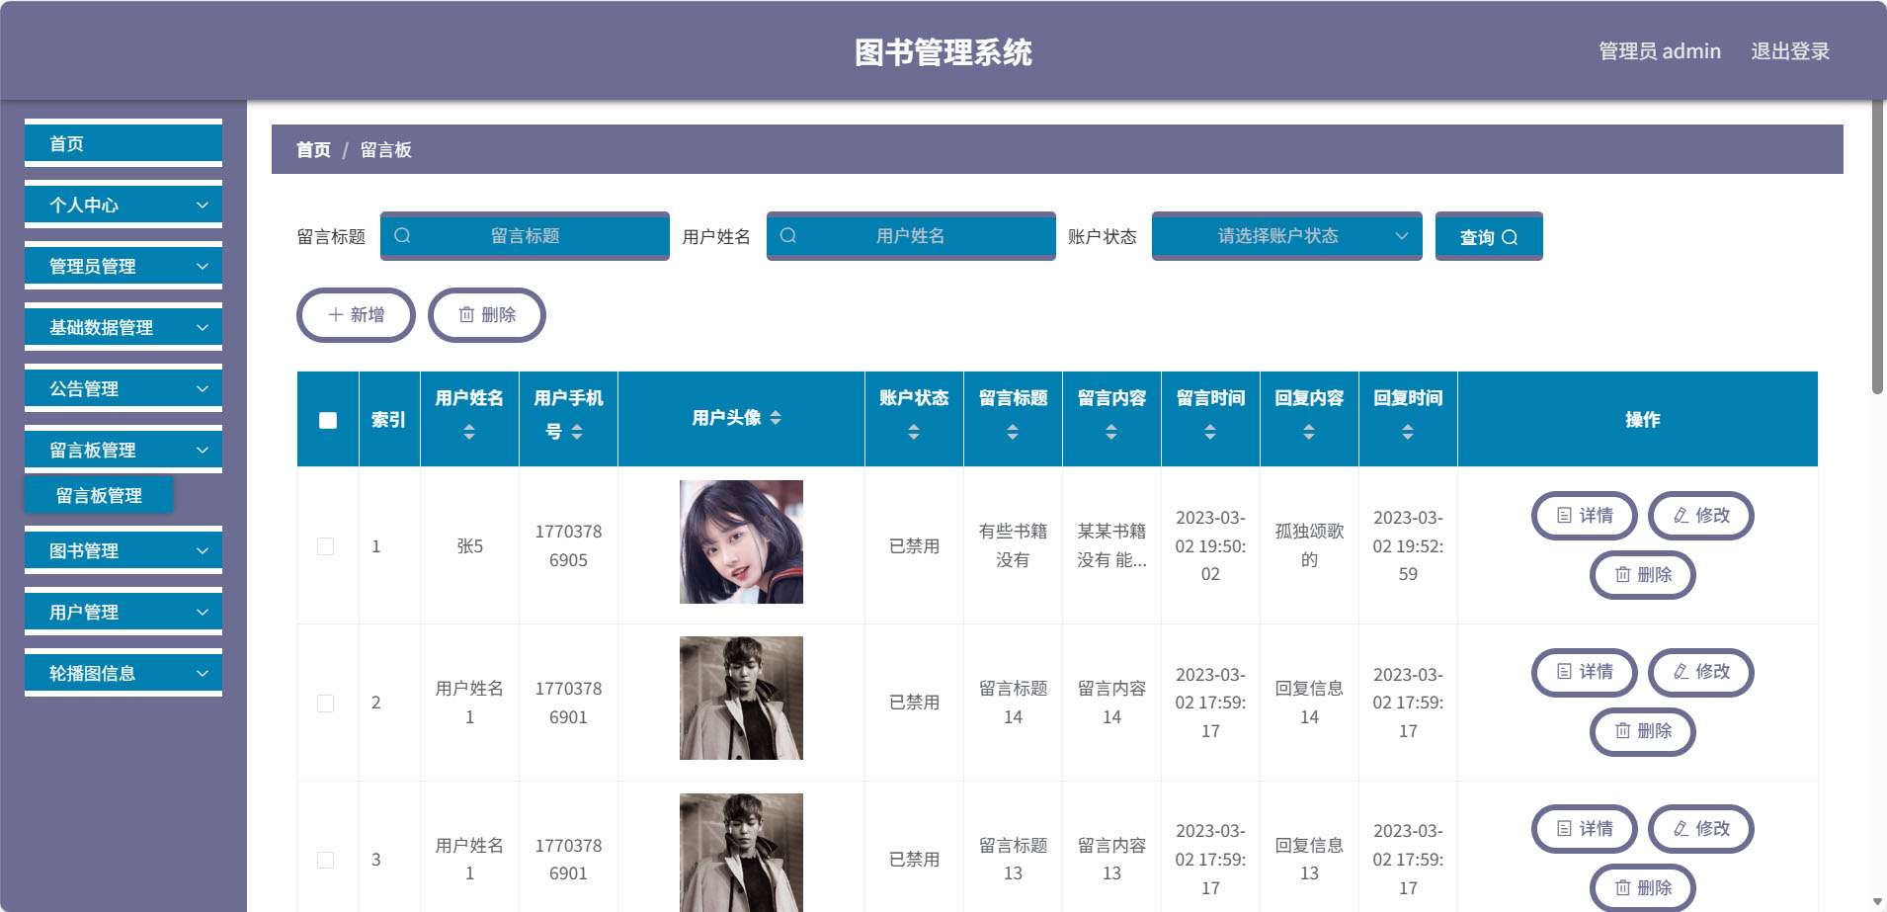1887x912 pixels.
Task: Open 详情 for 留言标题13 row
Action: coord(1585,829)
